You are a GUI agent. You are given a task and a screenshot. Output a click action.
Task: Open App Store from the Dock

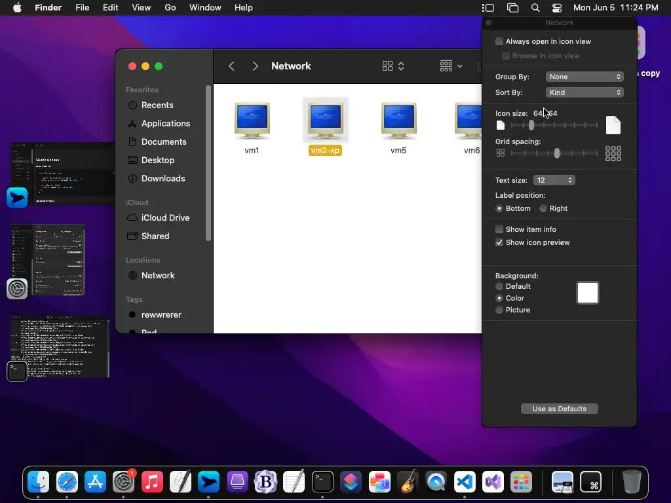(x=95, y=481)
